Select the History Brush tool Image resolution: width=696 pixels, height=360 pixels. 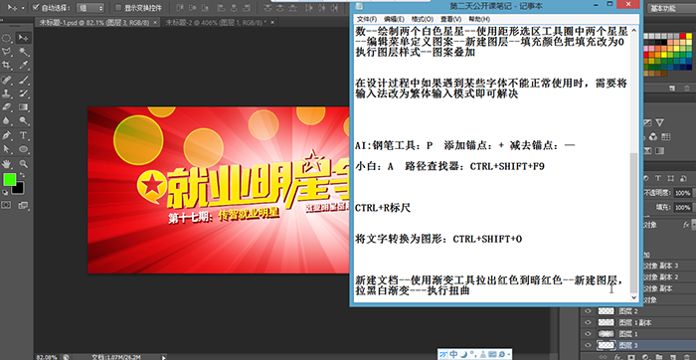click(24, 93)
